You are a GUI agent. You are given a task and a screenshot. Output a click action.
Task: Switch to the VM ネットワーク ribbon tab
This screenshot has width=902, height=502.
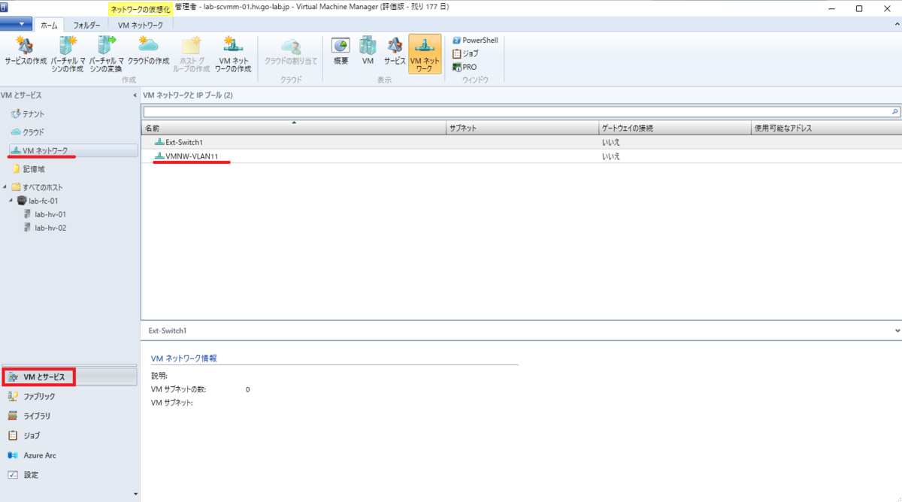pos(141,25)
